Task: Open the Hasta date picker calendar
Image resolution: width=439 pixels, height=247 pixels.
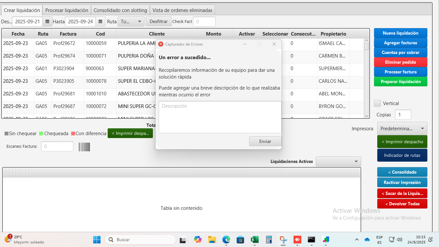Action: (x=100, y=22)
